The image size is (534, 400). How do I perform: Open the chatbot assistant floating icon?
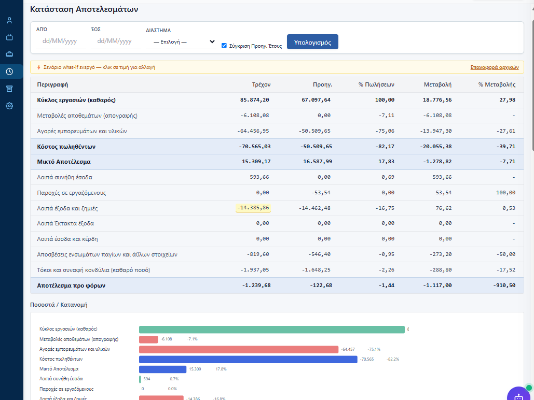tap(518, 395)
